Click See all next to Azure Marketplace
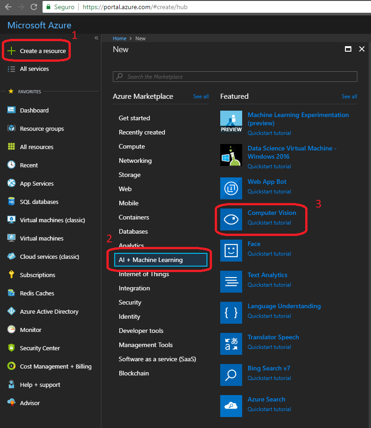The width and height of the screenshot is (371, 428). (x=201, y=96)
